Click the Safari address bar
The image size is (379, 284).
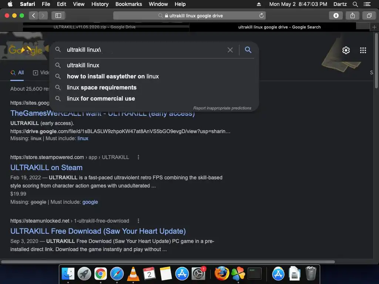coord(189,16)
